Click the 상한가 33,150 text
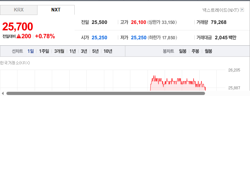 pyautogui.click(x=162, y=22)
